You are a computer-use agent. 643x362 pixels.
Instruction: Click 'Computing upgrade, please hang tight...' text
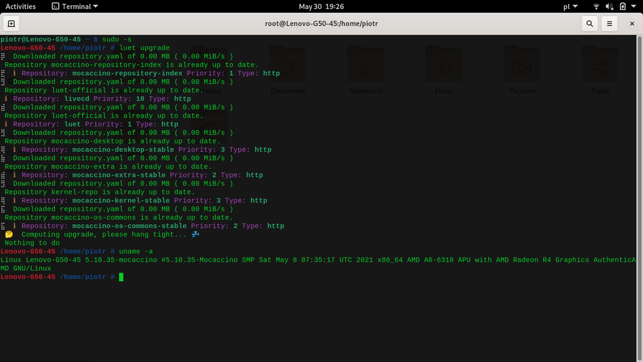[x=104, y=234]
